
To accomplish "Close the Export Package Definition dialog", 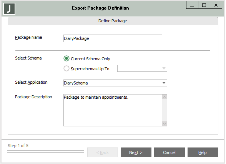I will [x=216, y=5].
